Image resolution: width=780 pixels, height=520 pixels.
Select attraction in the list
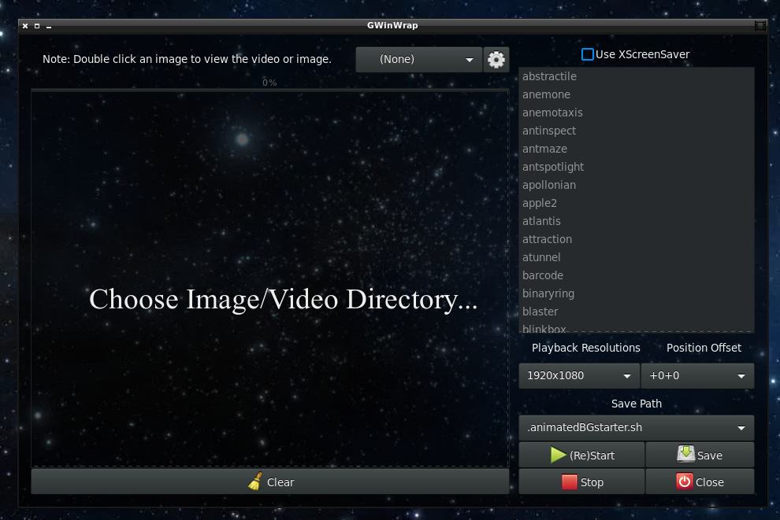click(637, 239)
